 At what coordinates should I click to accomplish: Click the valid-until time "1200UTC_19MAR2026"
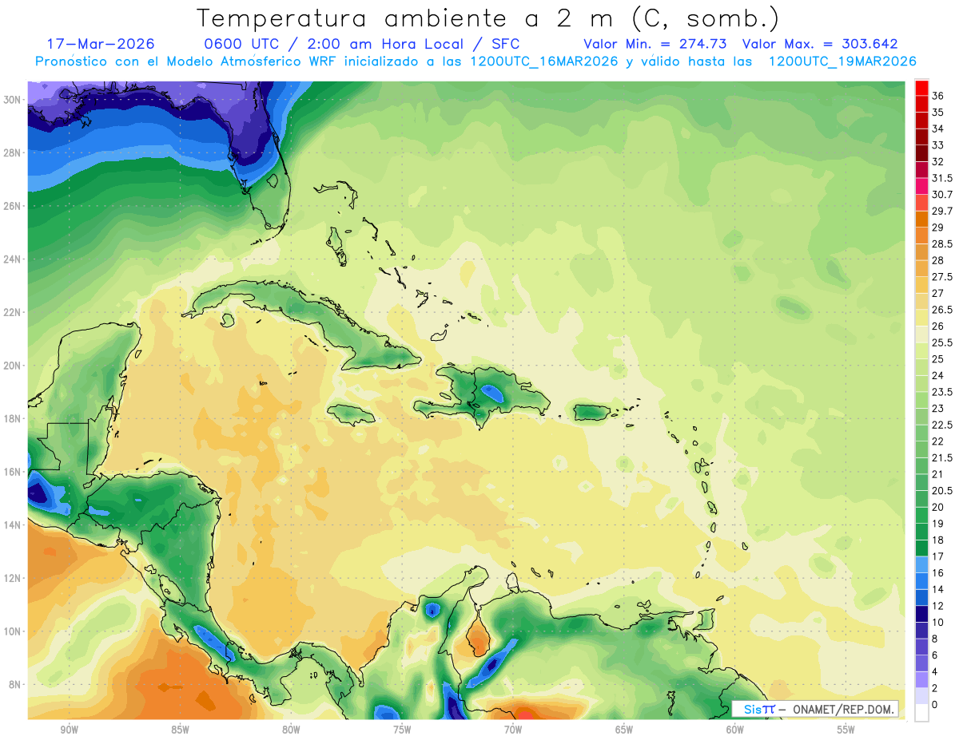[x=842, y=61]
